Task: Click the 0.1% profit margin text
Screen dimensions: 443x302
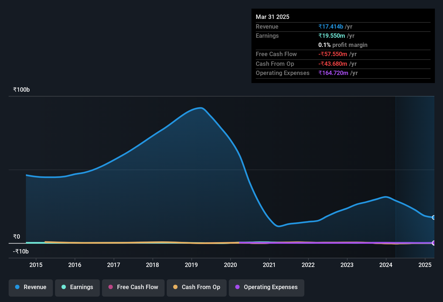Action: [343, 45]
